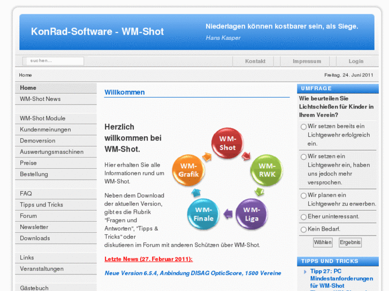Go to the Demoversion page

coord(56,140)
